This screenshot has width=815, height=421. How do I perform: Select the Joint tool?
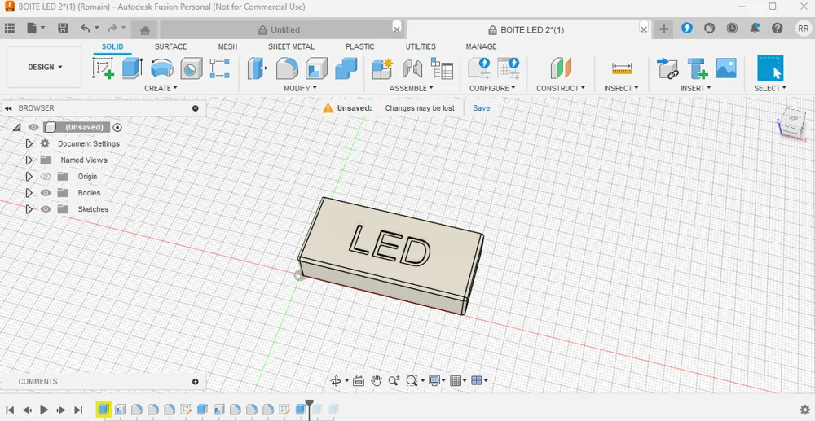(412, 68)
